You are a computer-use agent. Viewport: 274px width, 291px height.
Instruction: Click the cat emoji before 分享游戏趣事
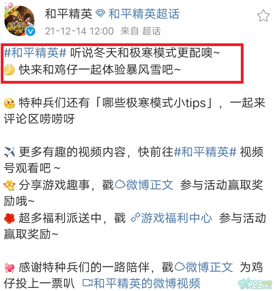9,185
